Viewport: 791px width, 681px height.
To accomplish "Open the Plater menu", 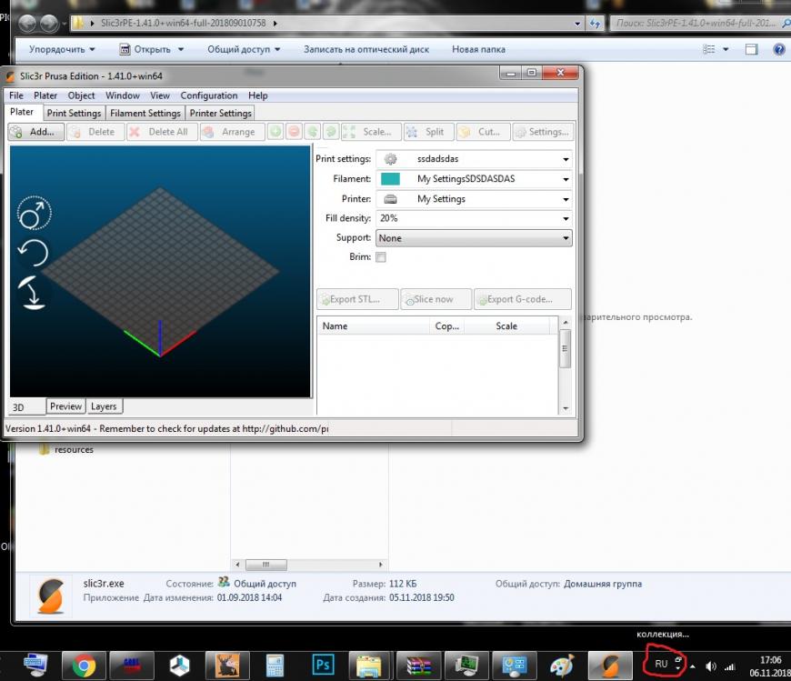I will 45,95.
